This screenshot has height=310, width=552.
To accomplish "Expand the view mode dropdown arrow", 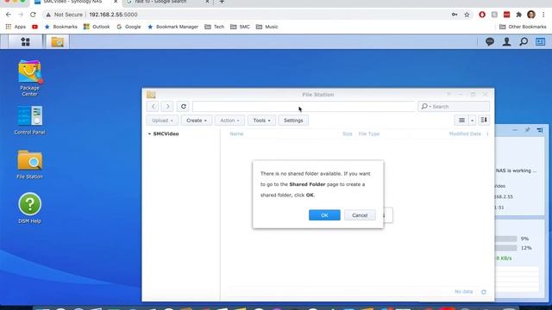I will coord(472,121).
